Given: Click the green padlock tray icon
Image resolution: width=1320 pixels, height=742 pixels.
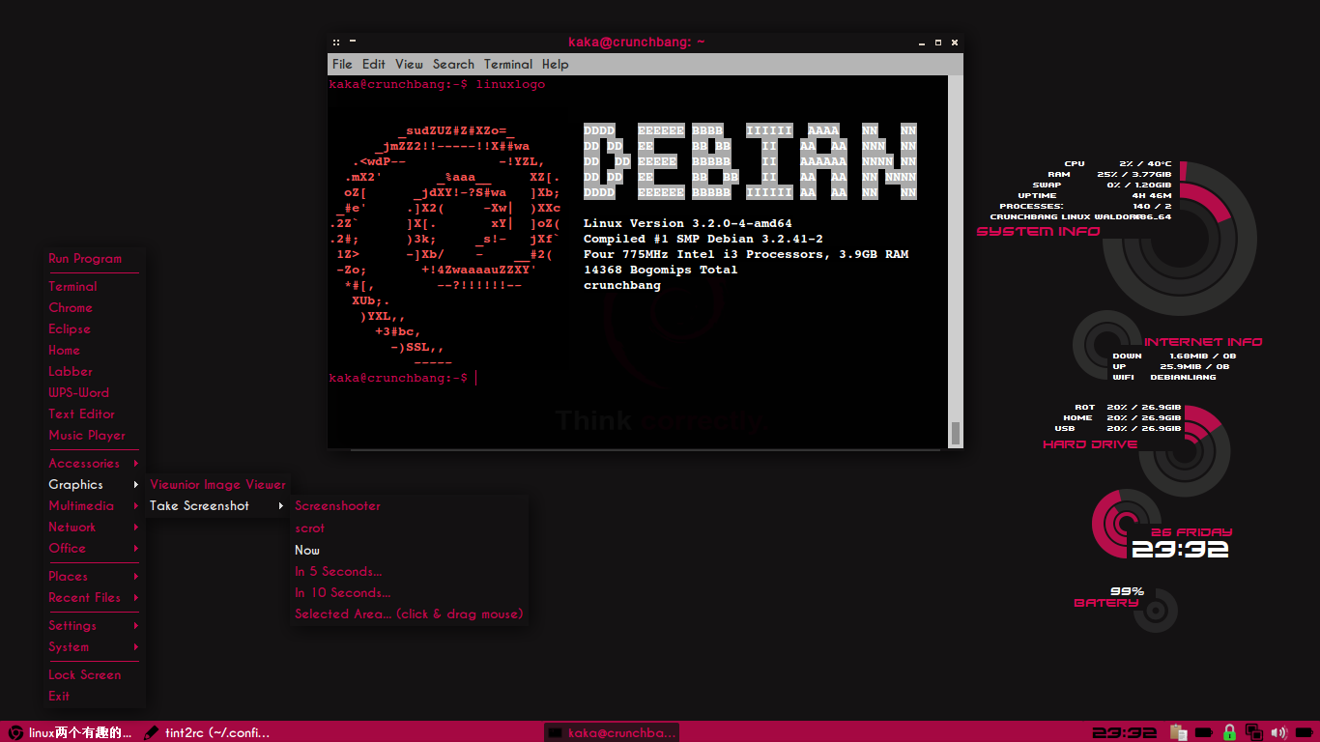Looking at the screenshot, I should tap(1229, 732).
